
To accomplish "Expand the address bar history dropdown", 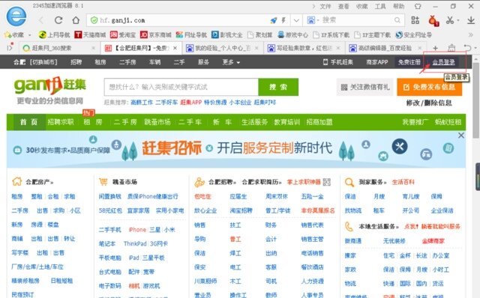I will (x=296, y=20).
